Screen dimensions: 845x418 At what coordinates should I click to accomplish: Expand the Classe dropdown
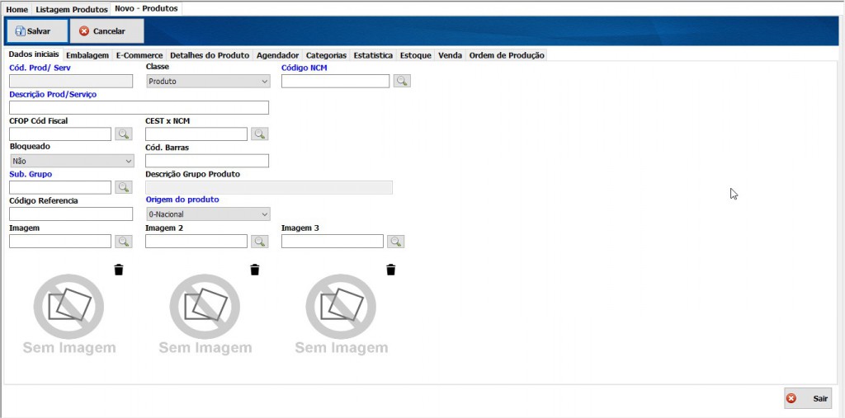coord(208,82)
